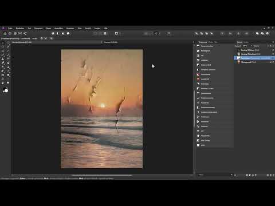
Task: Click the delete layer trash icon
Action: pyautogui.click(x=273, y=175)
